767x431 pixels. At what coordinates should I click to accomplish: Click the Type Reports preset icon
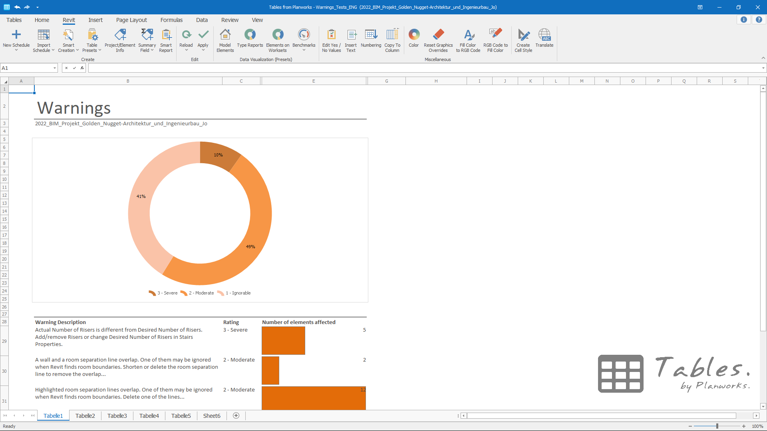(250, 35)
